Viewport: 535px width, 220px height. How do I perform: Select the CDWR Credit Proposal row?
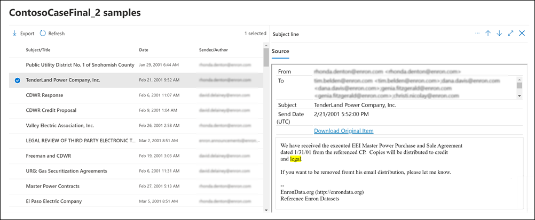tap(136, 110)
